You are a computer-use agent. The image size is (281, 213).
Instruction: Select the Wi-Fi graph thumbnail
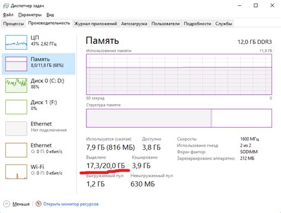(x=16, y=172)
